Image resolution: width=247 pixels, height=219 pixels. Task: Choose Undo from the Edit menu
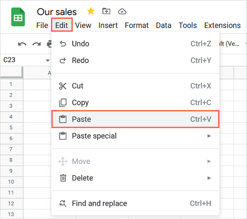[x=135, y=44]
